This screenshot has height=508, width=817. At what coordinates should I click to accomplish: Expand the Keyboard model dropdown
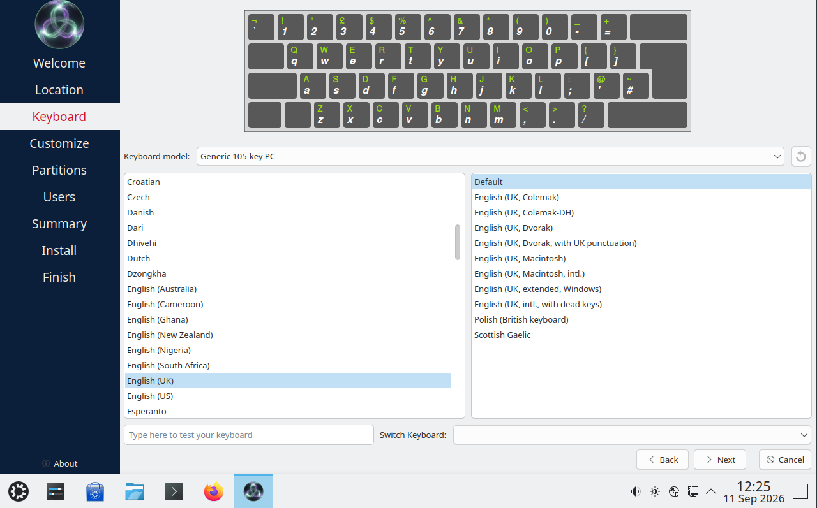click(490, 156)
